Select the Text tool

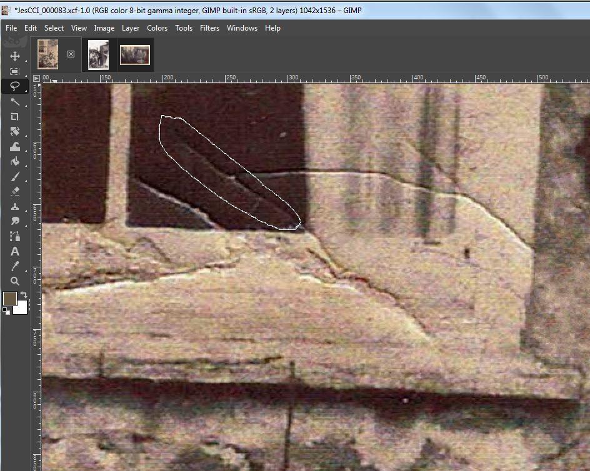[x=14, y=251]
